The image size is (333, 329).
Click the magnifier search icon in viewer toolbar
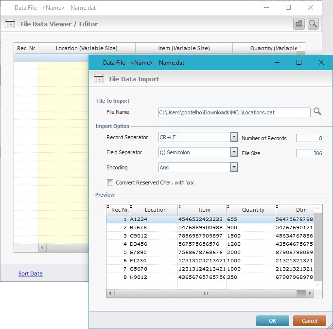(x=313, y=23)
